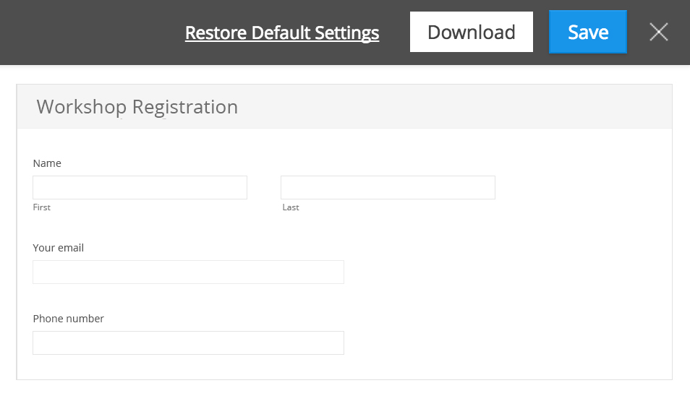
Task: Click the Your email label
Action: 59,248
